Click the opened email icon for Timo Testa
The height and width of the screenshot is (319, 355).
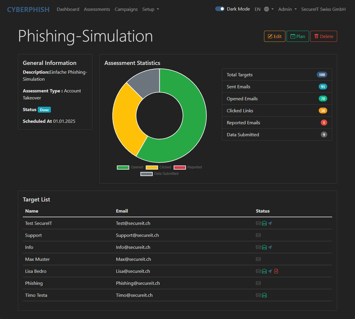point(264,295)
